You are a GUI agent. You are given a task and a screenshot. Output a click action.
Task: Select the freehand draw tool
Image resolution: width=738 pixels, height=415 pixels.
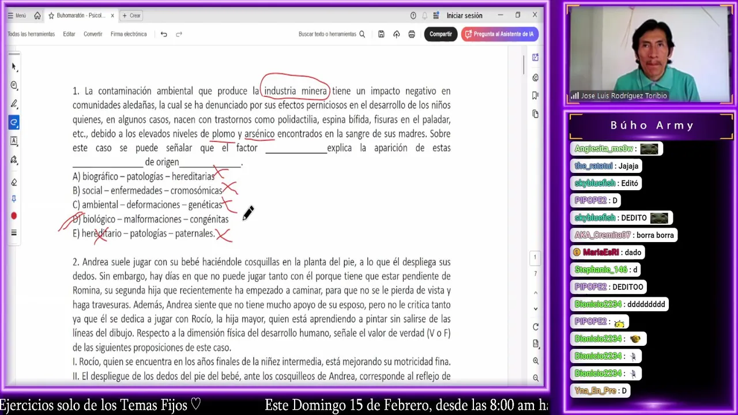click(14, 122)
